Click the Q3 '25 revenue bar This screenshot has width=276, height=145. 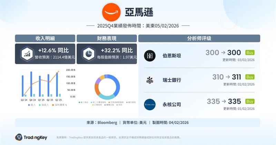[57, 85]
